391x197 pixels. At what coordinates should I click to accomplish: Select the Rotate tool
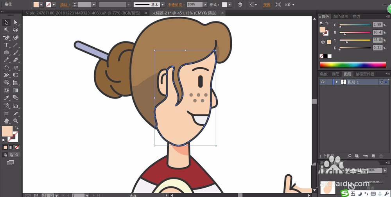click(x=6, y=68)
